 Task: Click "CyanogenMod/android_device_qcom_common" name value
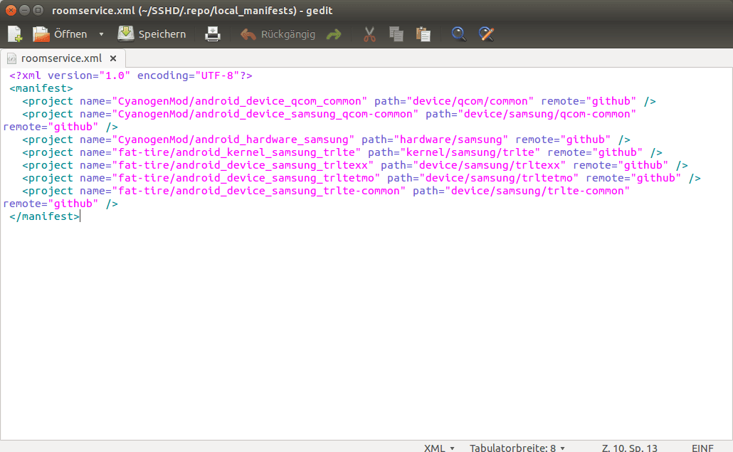tap(239, 101)
